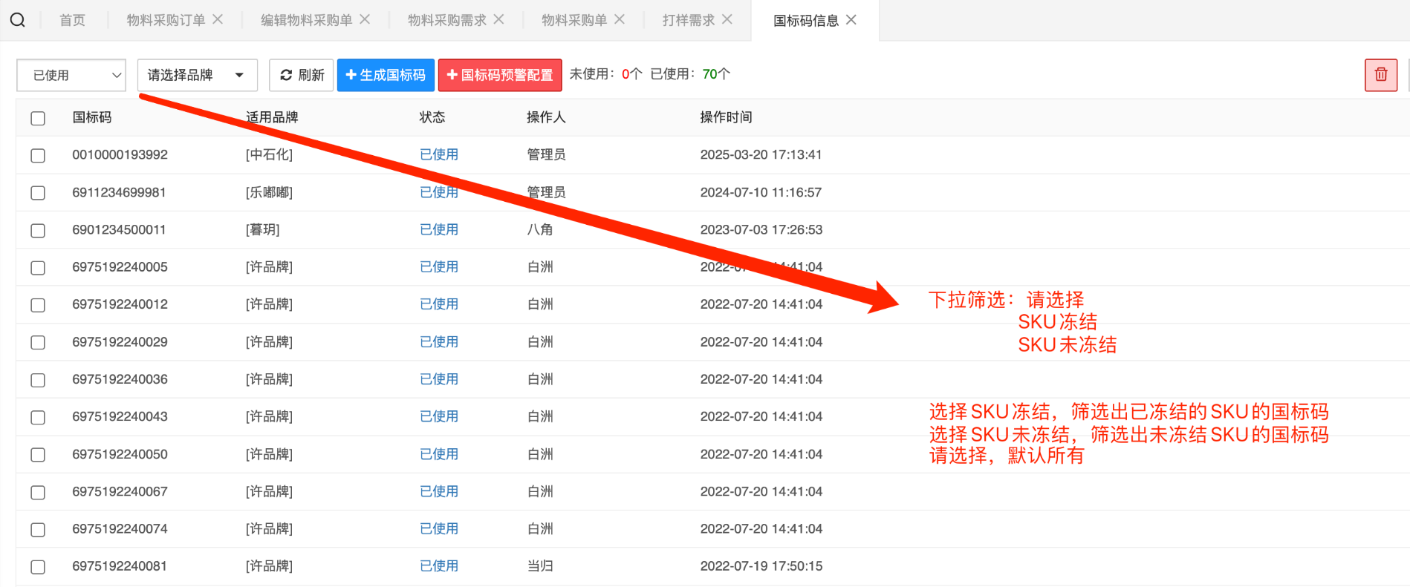The image size is (1410, 587).
Task: Click the 生成国标码 button
Action: click(386, 75)
